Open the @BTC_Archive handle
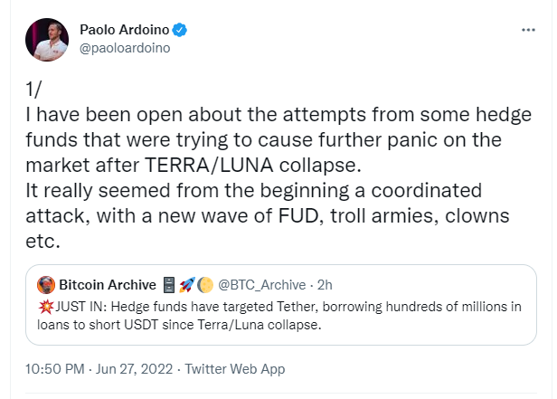 [x=262, y=285]
